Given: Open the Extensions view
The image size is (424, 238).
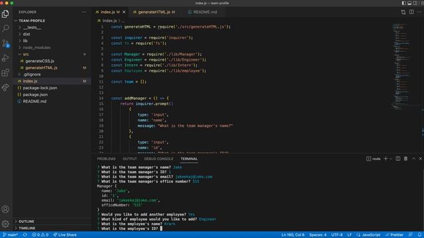Looking at the screenshot, I should point(5,73).
